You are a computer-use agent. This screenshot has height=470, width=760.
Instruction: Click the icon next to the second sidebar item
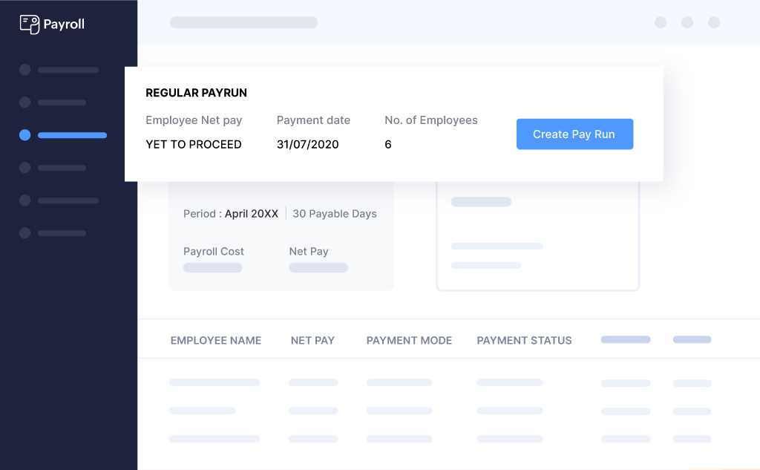coord(24,102)
